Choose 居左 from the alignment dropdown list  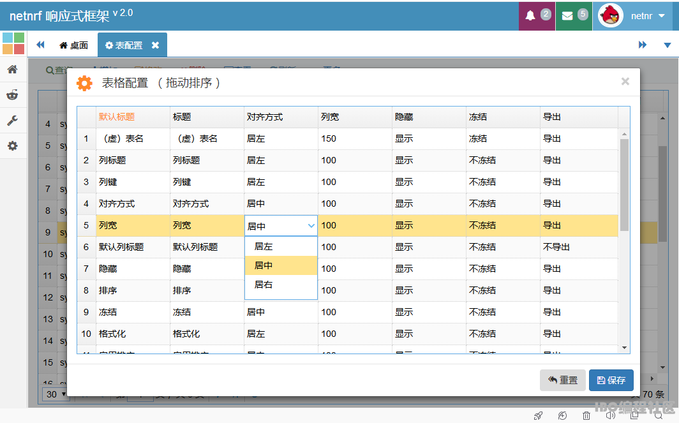tap(281, 246)
